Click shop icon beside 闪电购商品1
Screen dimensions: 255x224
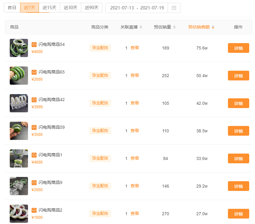(x=34, y=155)
